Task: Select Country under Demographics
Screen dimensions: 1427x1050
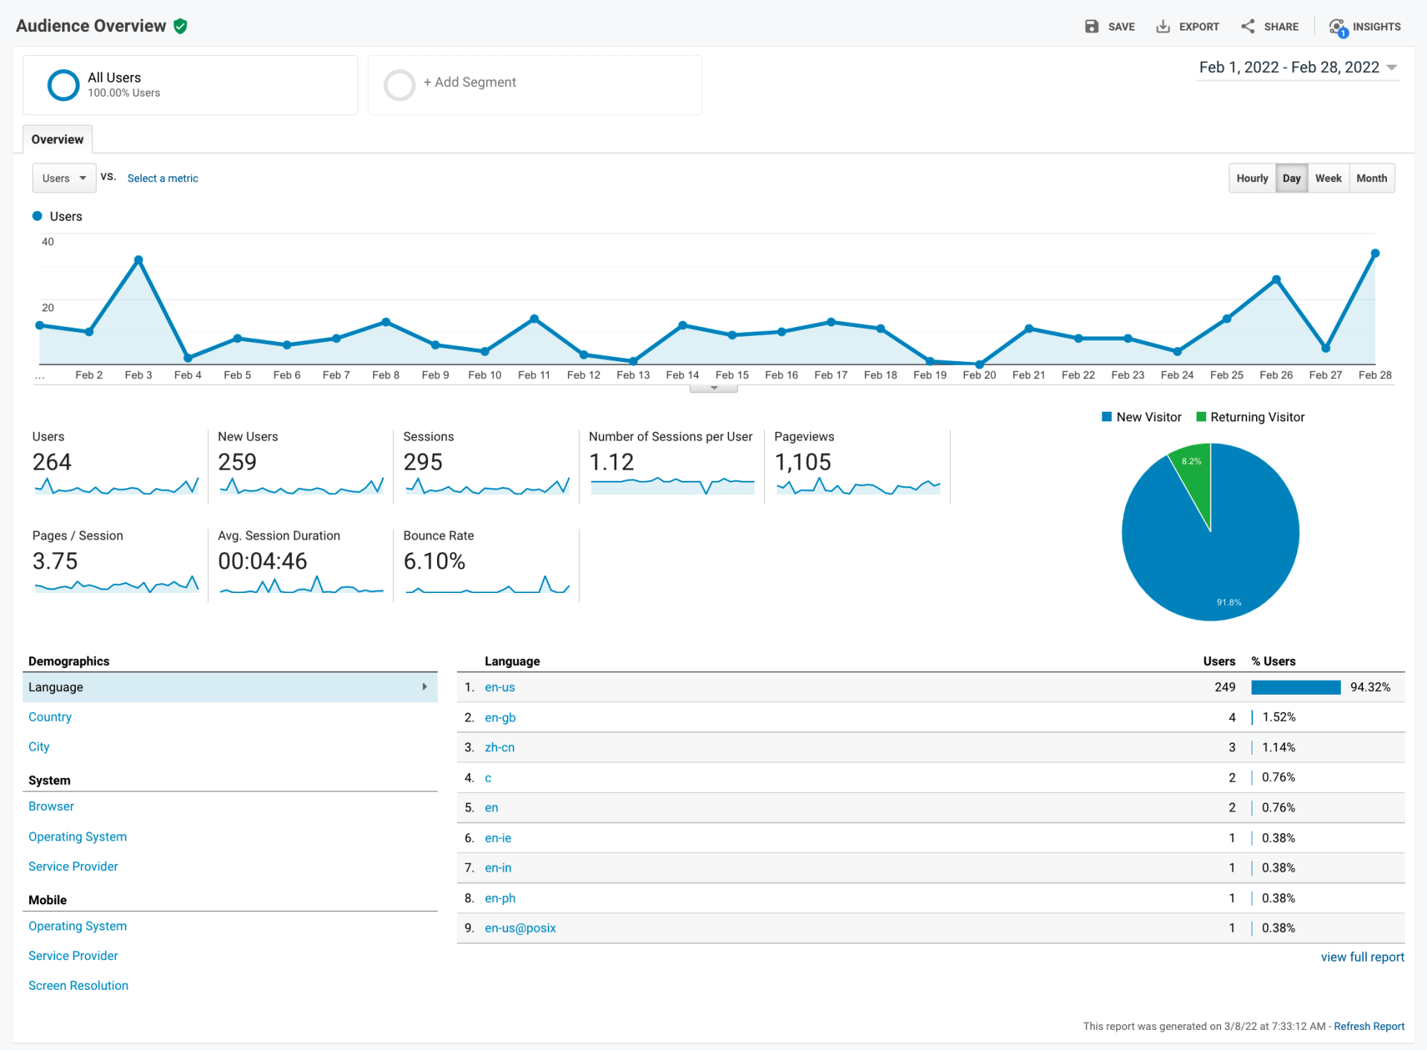Action: tap(50, 717)
